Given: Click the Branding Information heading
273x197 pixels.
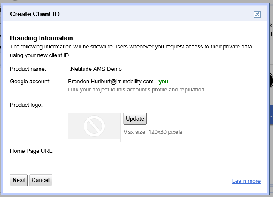Looking at the screenshot, I should (x=41, y=38).
